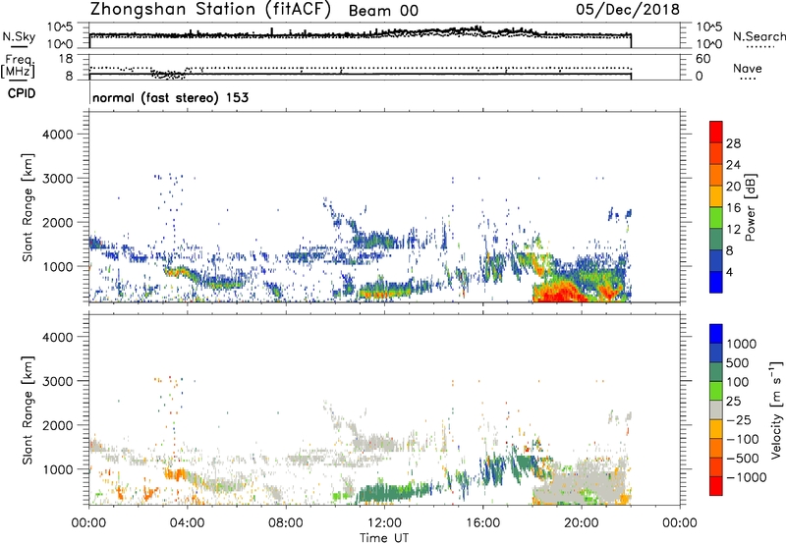Click the '4' tick on the power scale
Viewport: 786px width, 544px height.
click(x=729, y=272)
